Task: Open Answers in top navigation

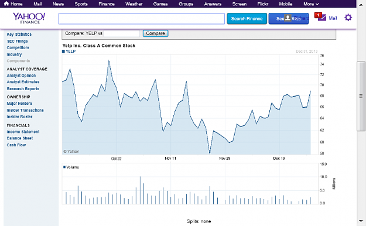Action: pos(213,4)
